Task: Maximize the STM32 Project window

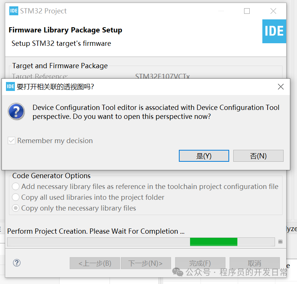Action: (x=247, y=11)
